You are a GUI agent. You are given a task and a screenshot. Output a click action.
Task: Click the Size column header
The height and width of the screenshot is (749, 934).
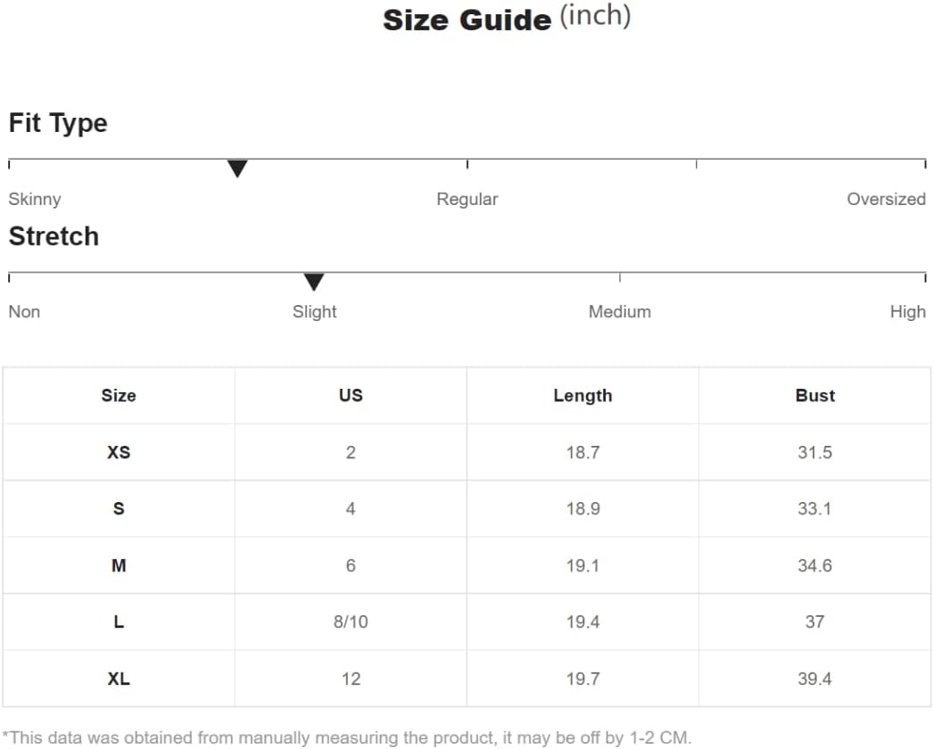click(x=119, y=395)
